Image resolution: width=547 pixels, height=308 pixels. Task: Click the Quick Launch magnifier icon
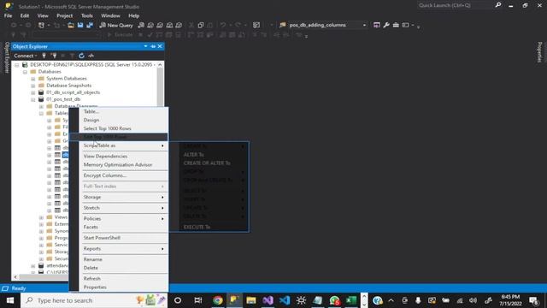[x=498, y=5]
